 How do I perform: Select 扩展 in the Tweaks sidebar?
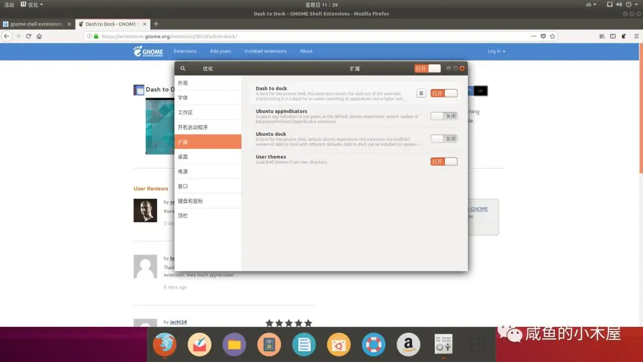coord(208,142)
